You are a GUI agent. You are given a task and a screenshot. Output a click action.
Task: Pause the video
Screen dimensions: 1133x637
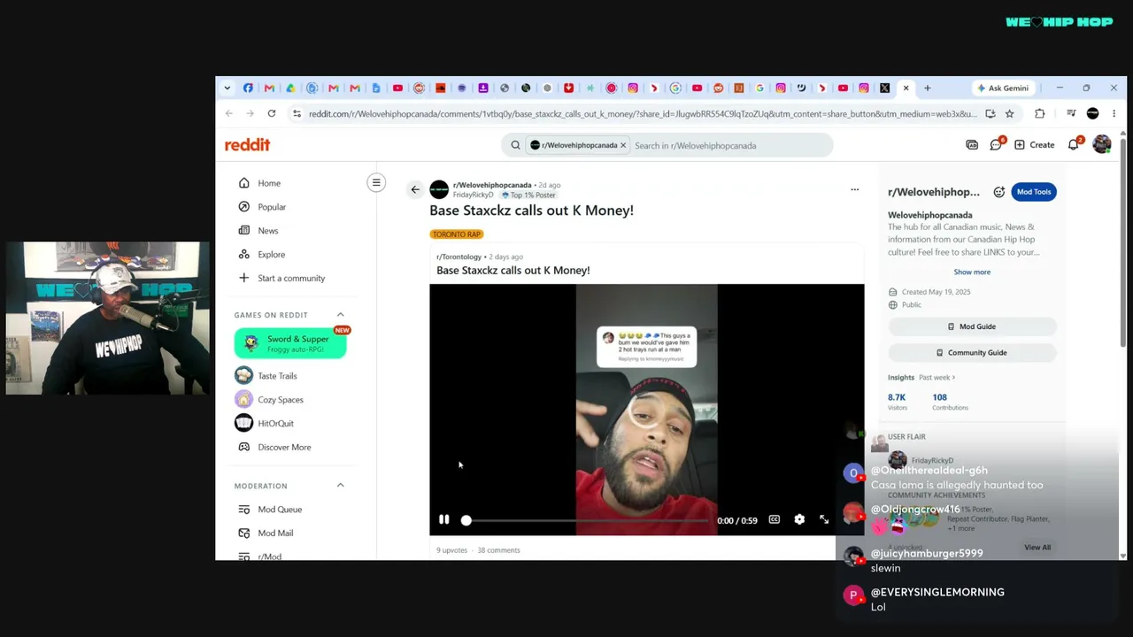pyautogui.click(x=444, y=520)
